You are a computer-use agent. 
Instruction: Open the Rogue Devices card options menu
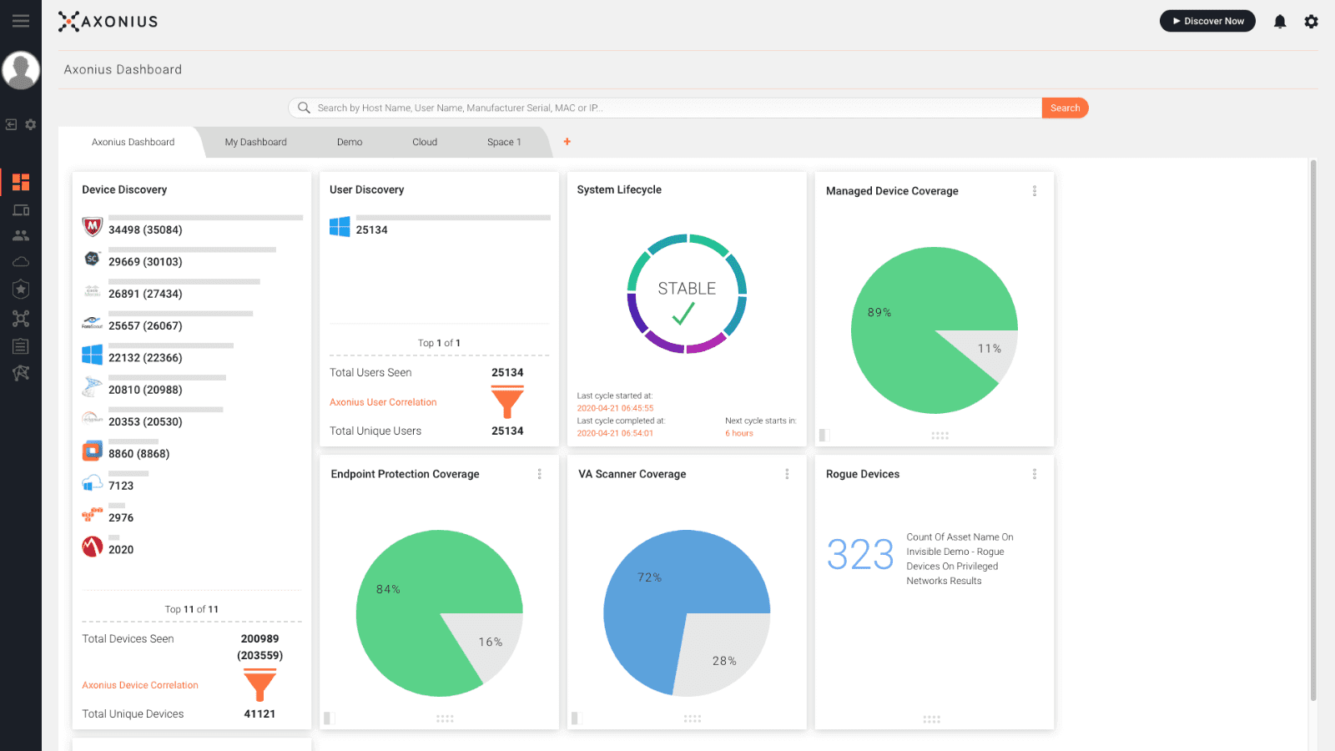[x=1035, y=474]
